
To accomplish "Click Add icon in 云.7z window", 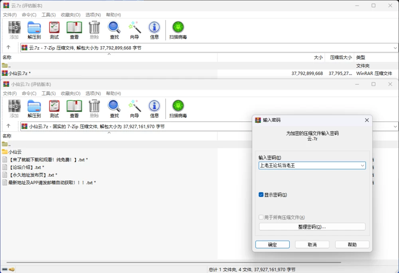I will tap(14, 30).
